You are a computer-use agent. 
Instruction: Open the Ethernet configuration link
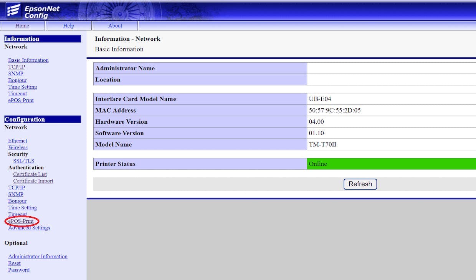(18, 141)
